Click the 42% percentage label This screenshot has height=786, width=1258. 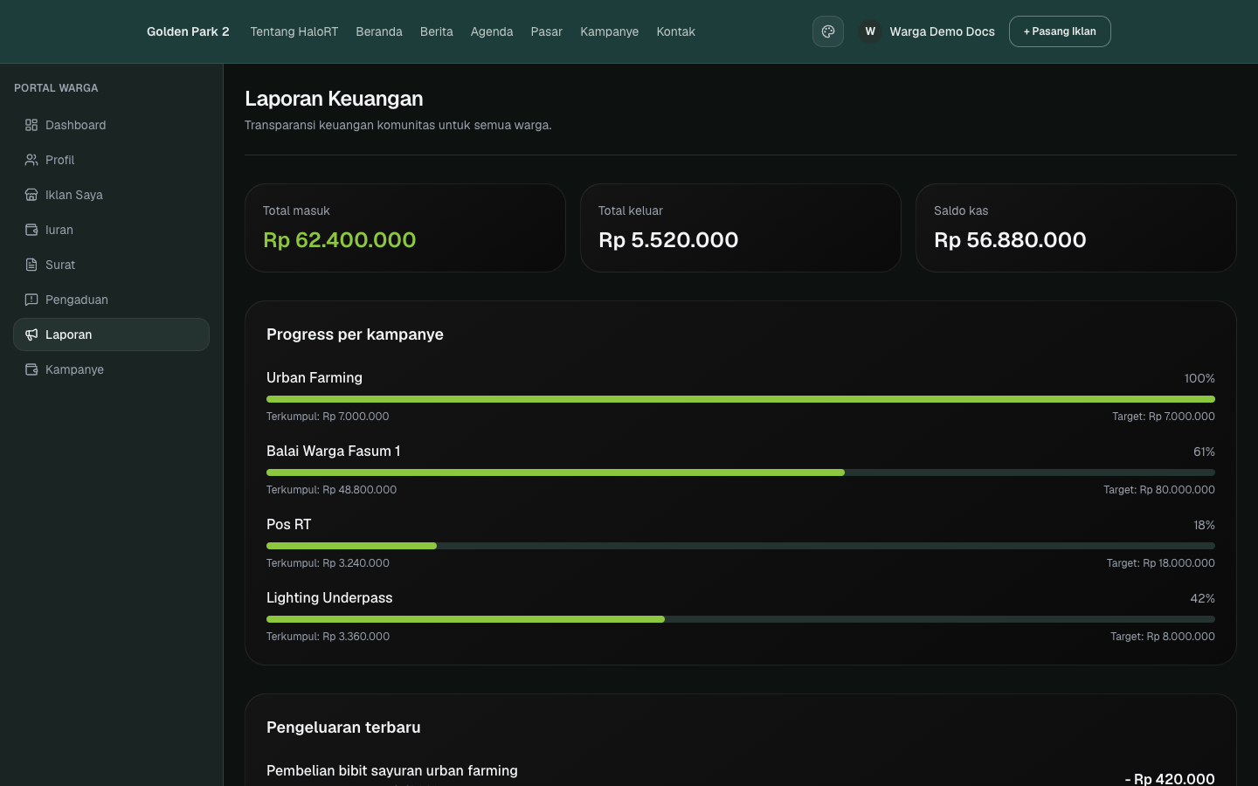click(1202, 598)
